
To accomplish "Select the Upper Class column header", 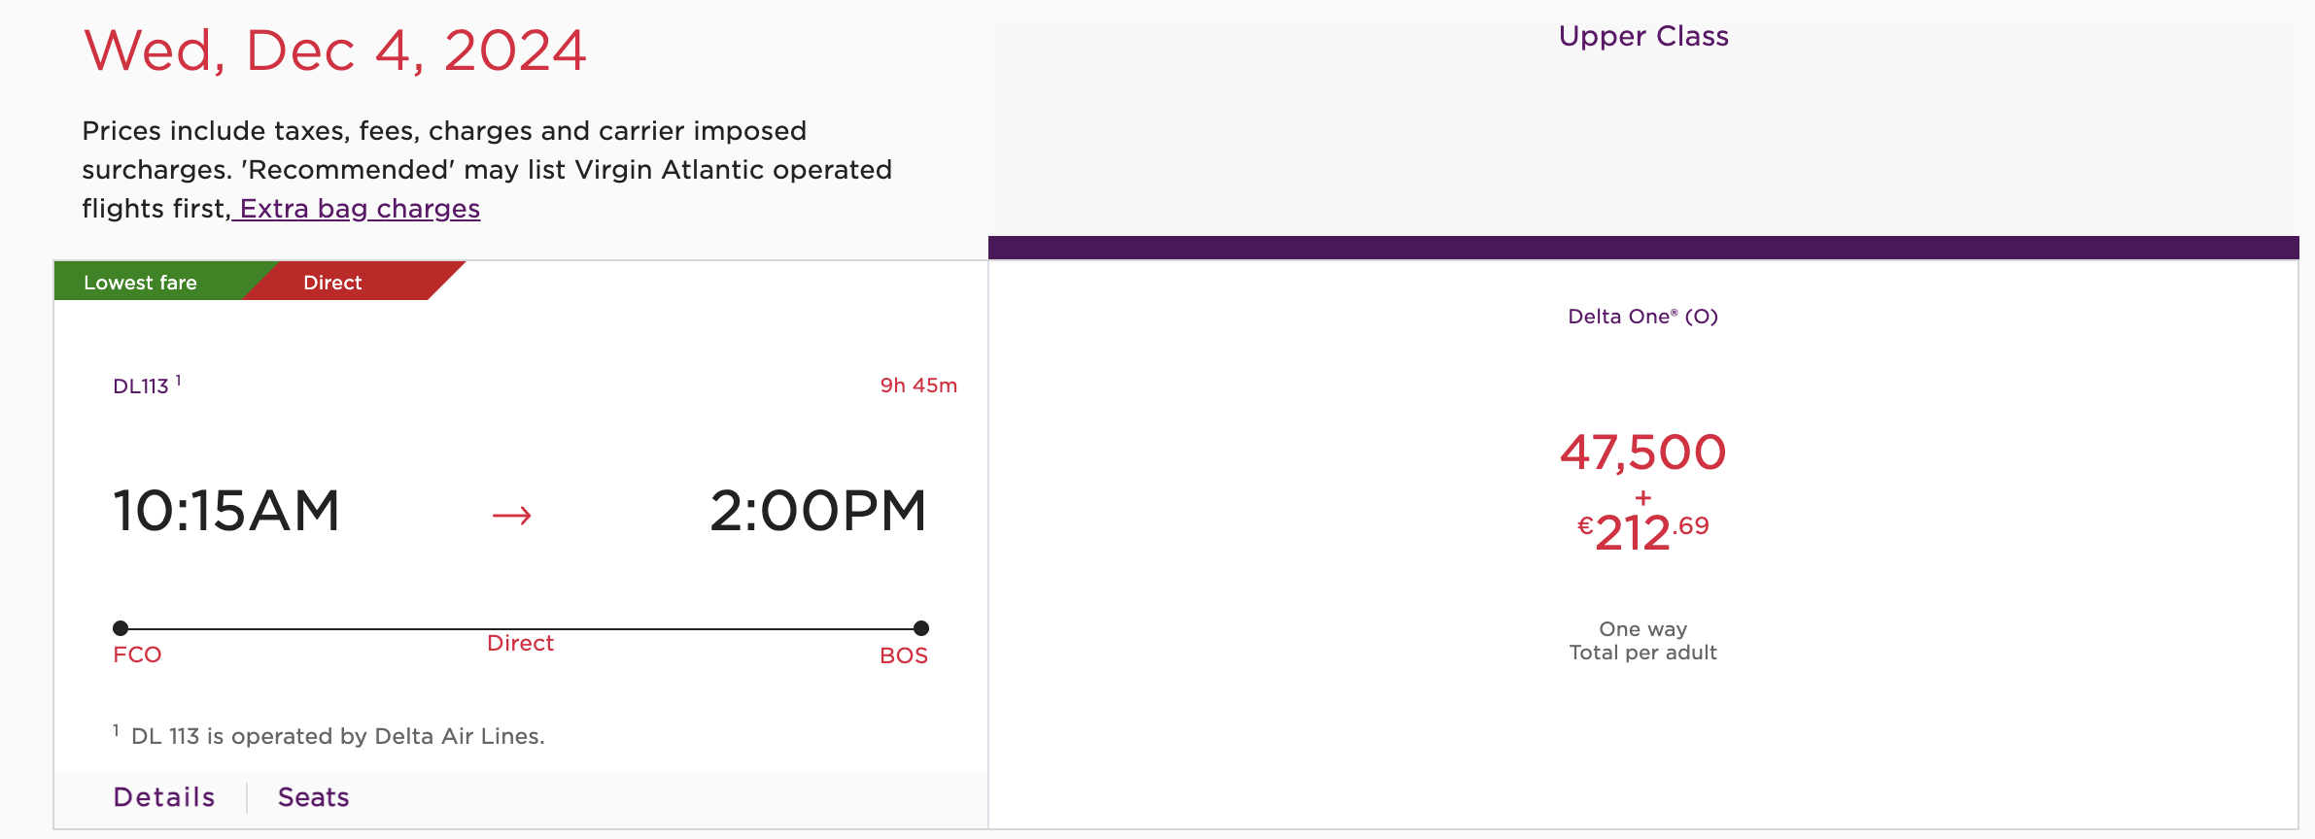I will (x=1643, y=37).
